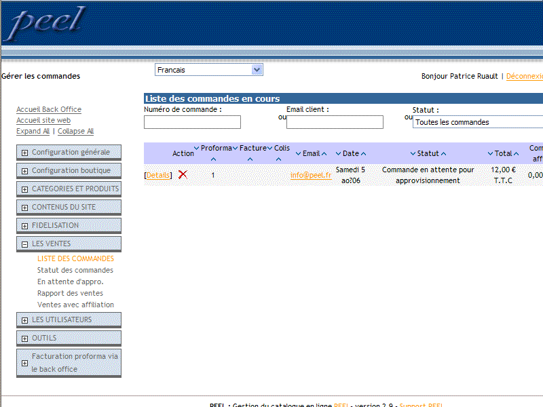The image size is (543, 407).
Task: Sort Email column descending arrow
Action: [x=298, y=154]
